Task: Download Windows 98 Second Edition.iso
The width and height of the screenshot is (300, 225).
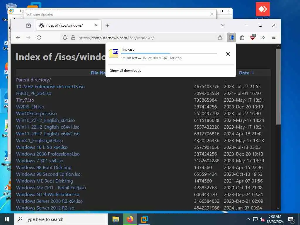Action: pyautogui.click(x=48, y=174)
